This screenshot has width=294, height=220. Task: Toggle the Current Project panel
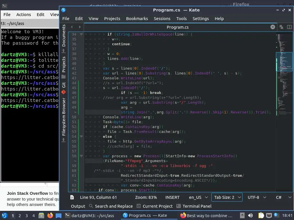(x=155, y=206)
